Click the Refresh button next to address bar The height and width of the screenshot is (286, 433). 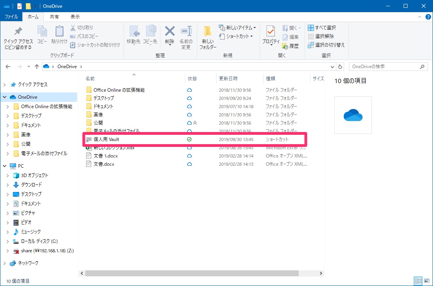tap(340, 67)
